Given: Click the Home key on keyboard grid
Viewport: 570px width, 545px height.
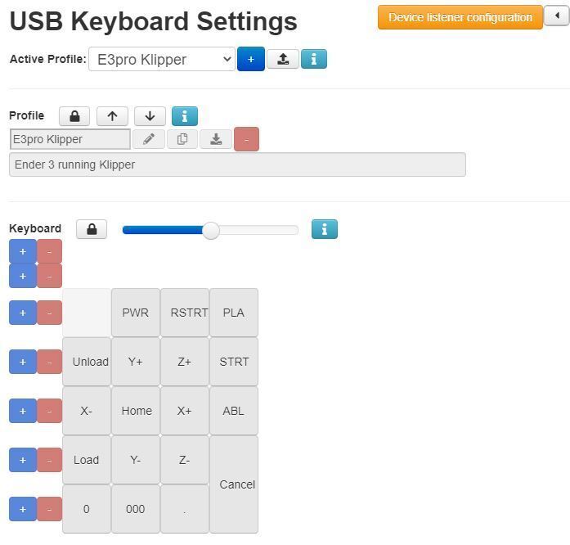Looking at the screenshot, I should click(136, 411).
